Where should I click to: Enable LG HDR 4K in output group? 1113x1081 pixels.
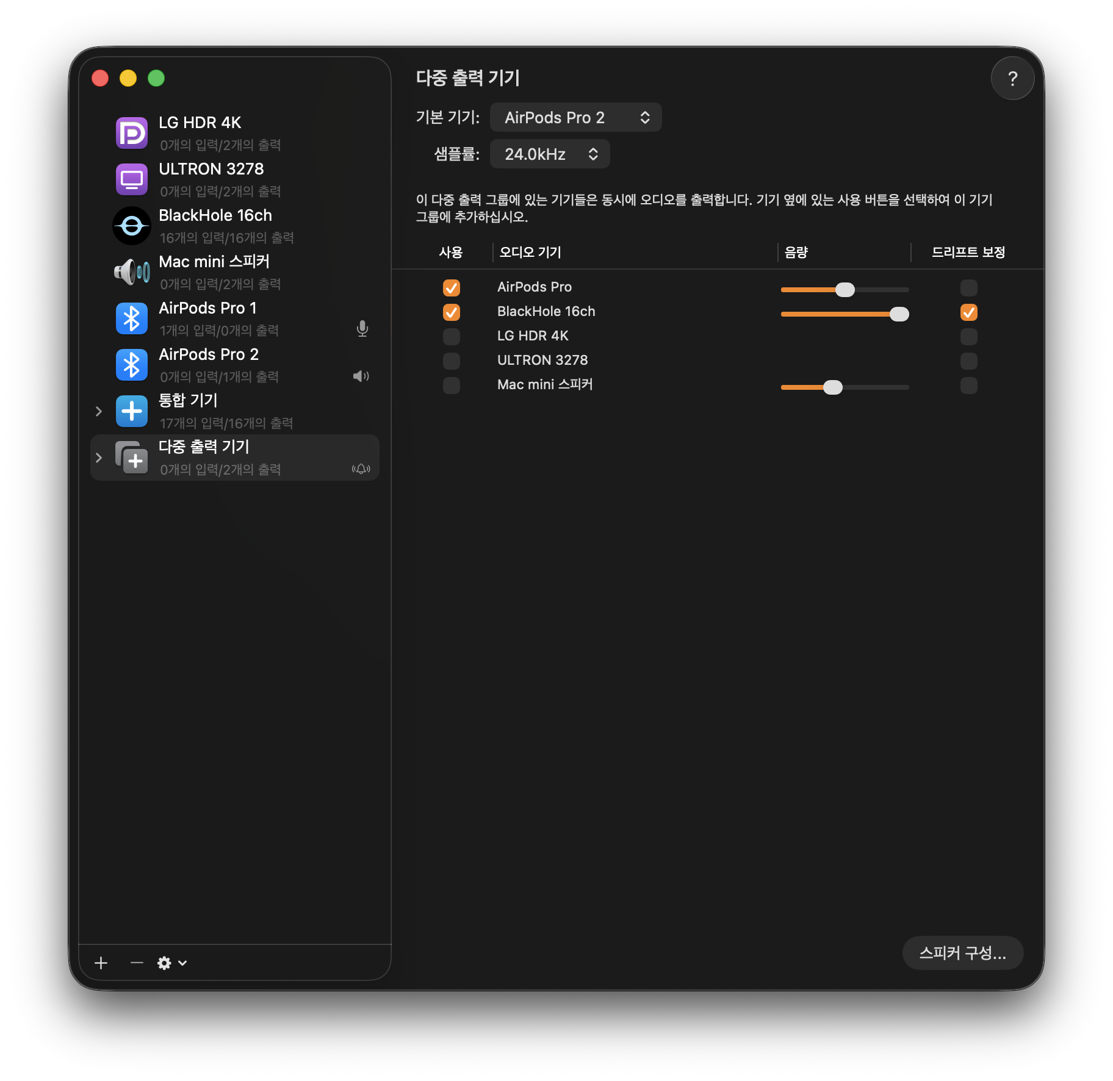pos(452,337)
